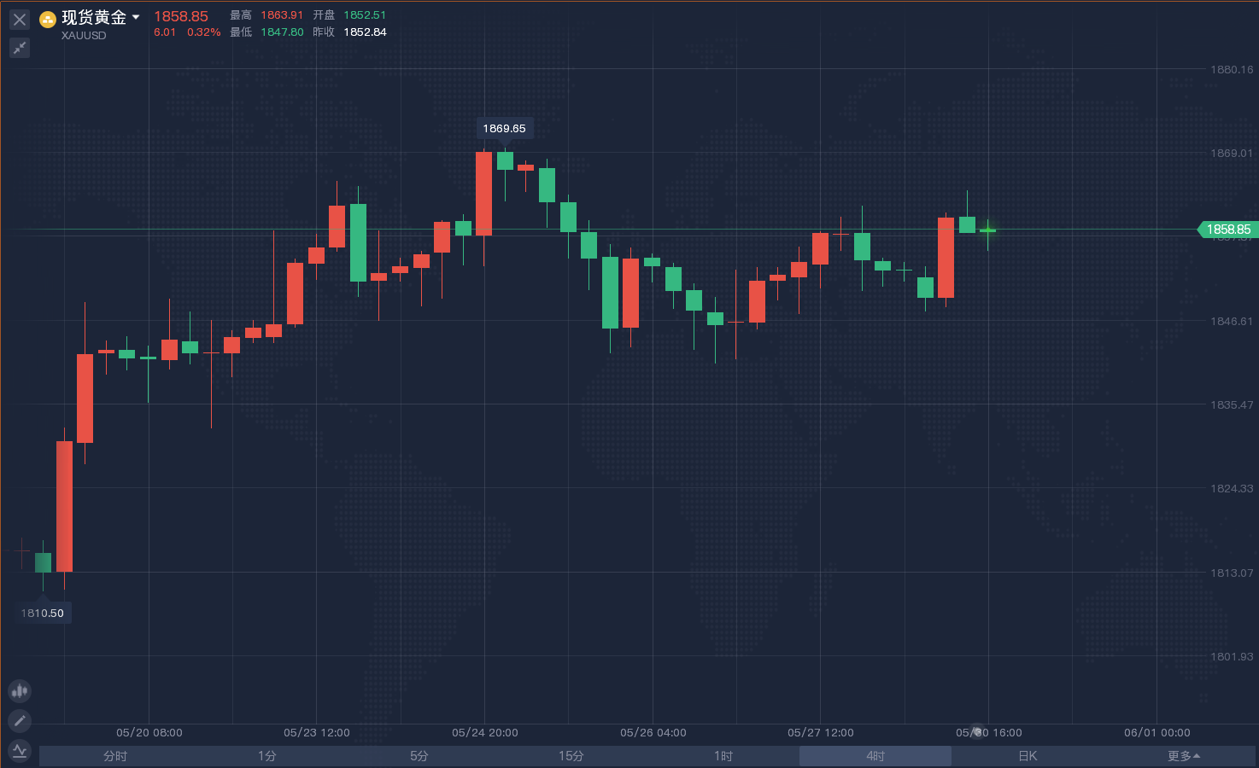Click the 现货黄金 instrument name

pyautogui.click(x=94, y=18)
